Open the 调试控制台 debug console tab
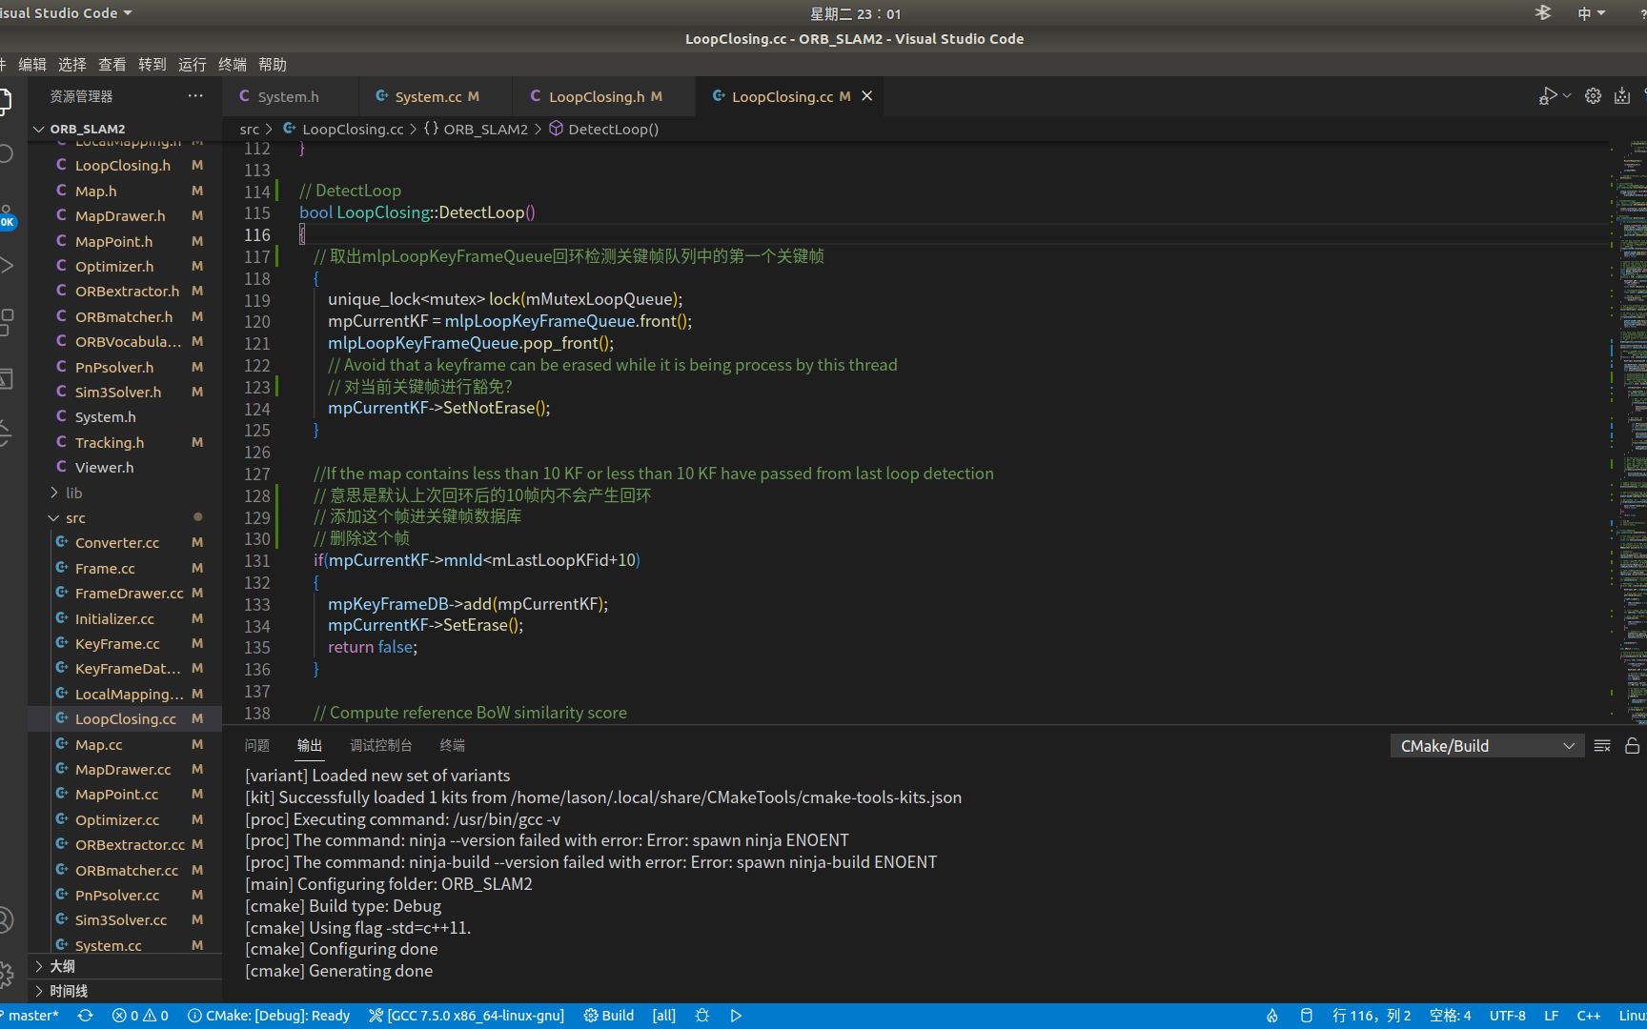 coord(380,745)
